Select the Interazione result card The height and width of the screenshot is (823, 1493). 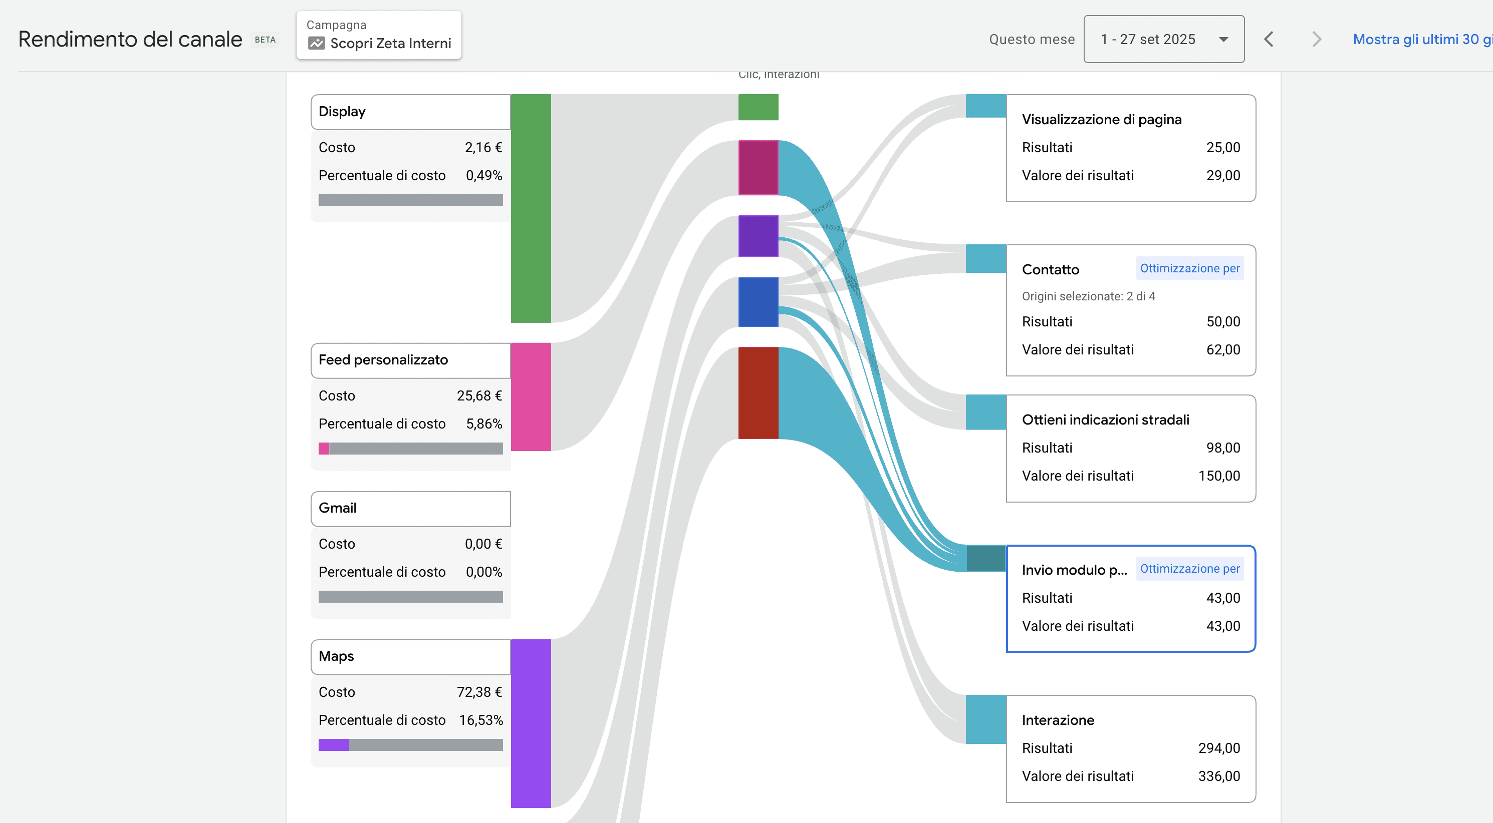pyautogui.click(x=1130, y=748)
